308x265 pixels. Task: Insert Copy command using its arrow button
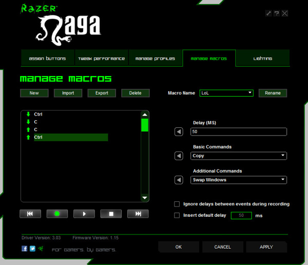pyautogui.click(x=179, y=156)
